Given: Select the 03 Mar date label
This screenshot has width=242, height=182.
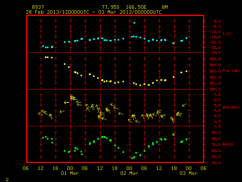Looking at the screenshot, I should tap(189, 173).
